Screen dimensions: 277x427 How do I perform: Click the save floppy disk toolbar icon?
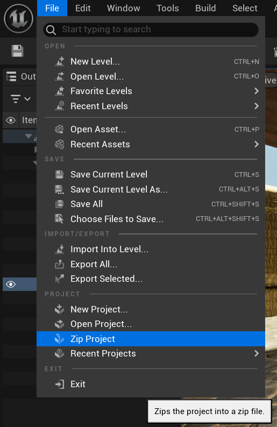pyautogui.click(x=17, y=51)
